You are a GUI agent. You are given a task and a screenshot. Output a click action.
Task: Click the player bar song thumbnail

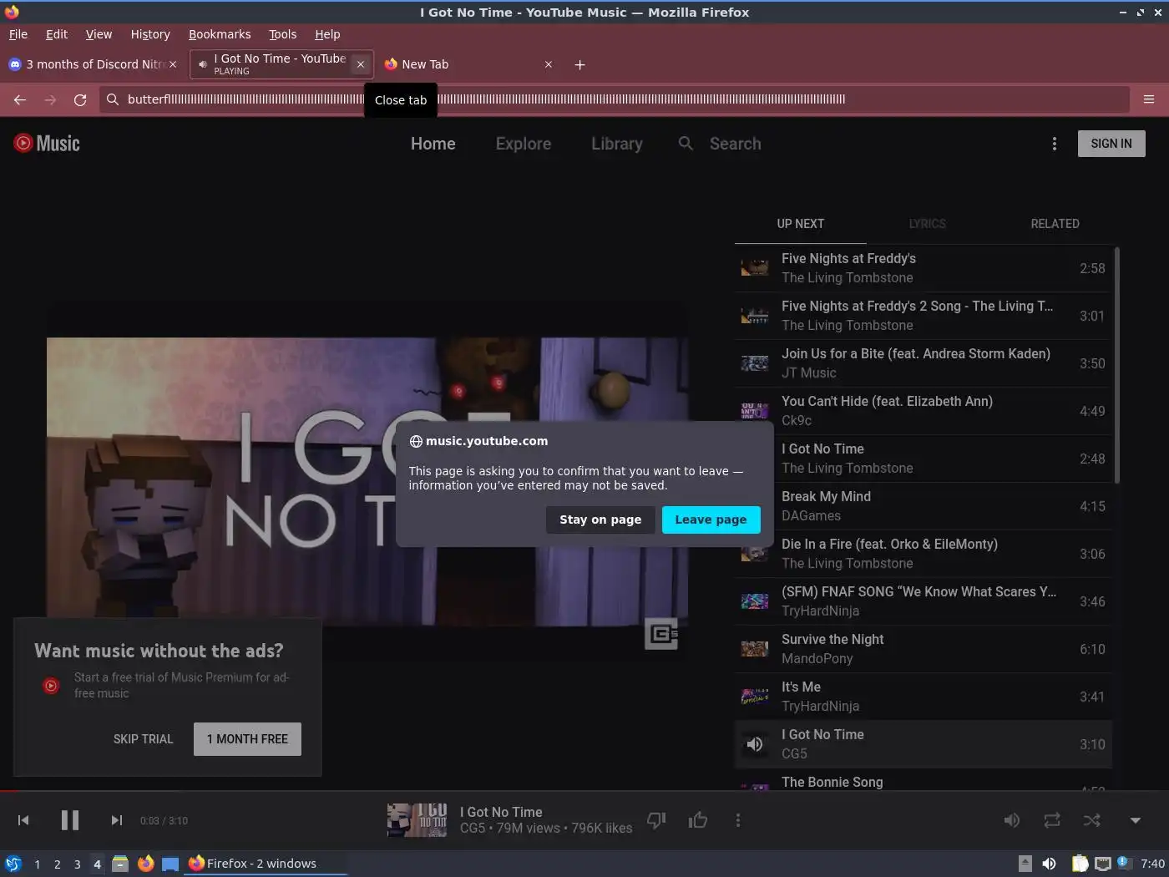pyautogui.click(x=417, y=820)
